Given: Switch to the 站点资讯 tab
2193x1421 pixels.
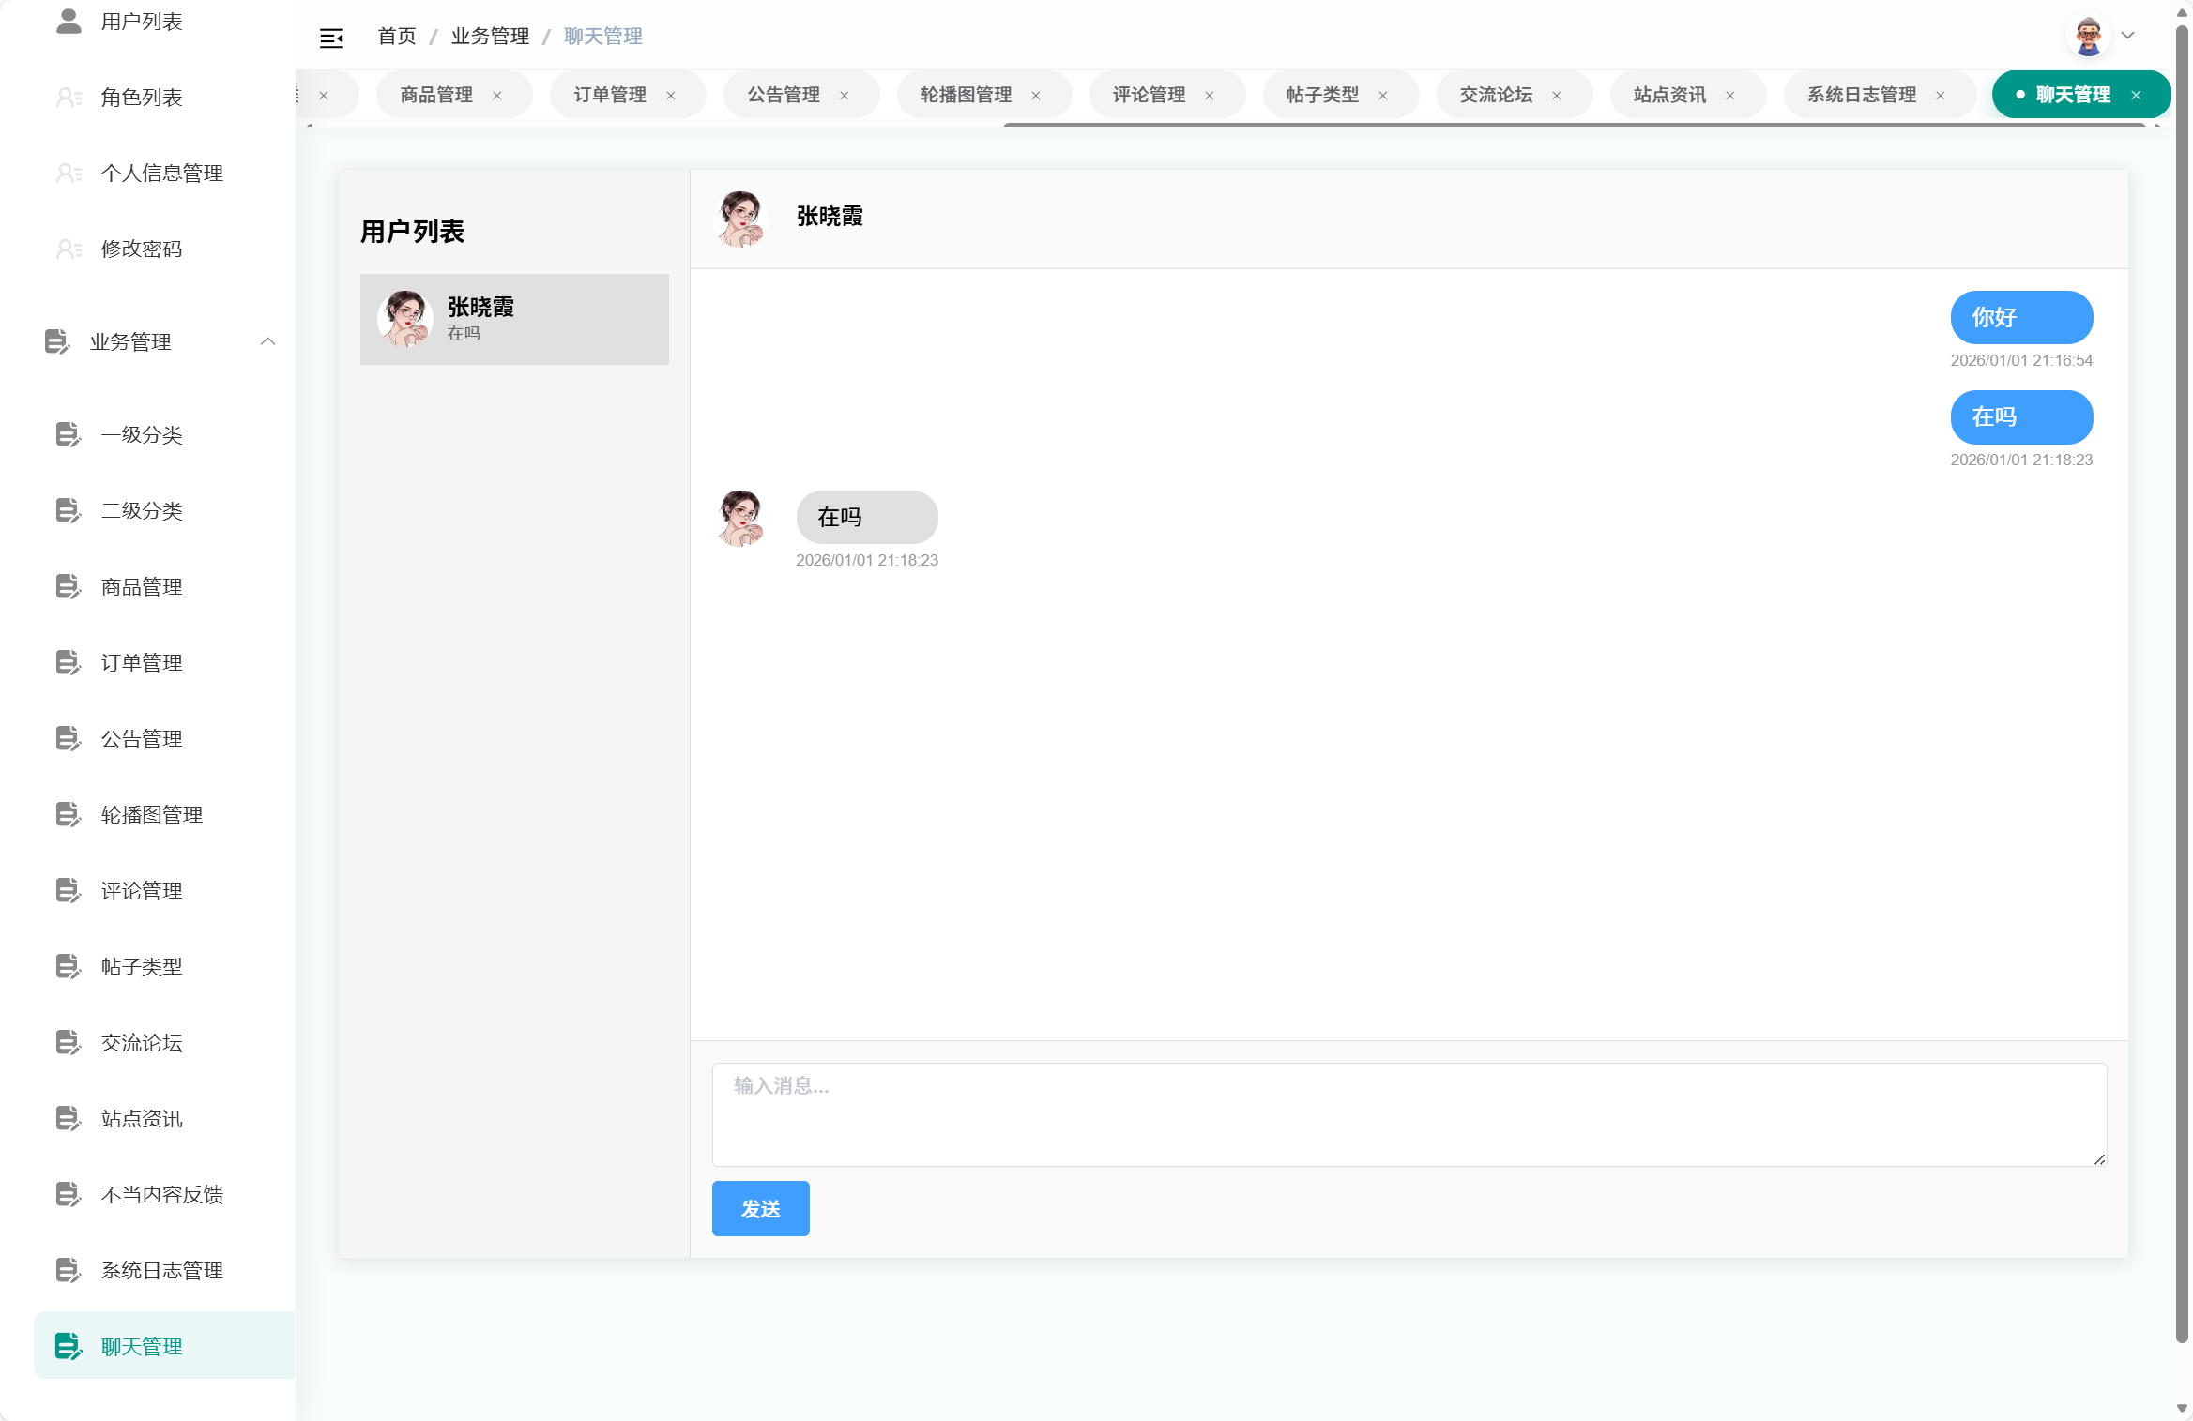Looking at the screenshot, I should (1670, 94).
